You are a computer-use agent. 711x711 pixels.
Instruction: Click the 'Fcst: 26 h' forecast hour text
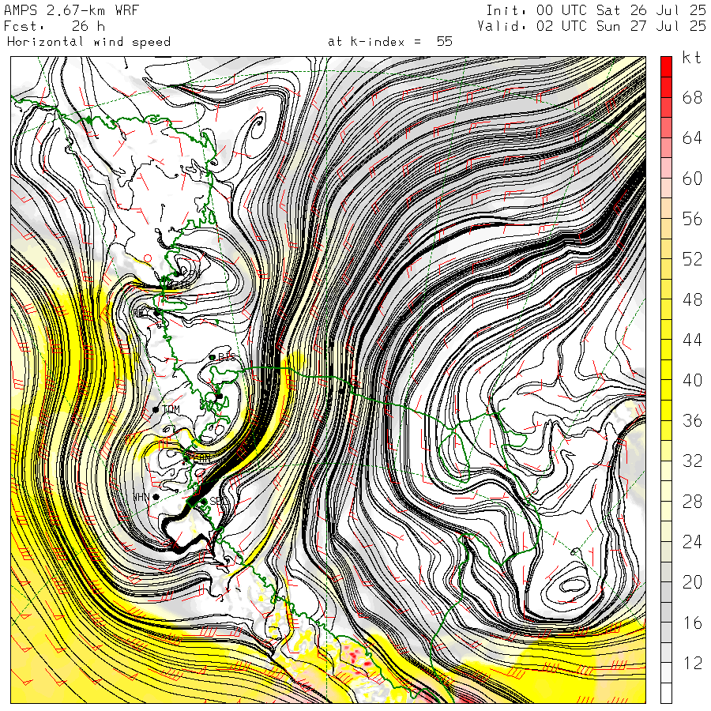[x=55, y=26]
